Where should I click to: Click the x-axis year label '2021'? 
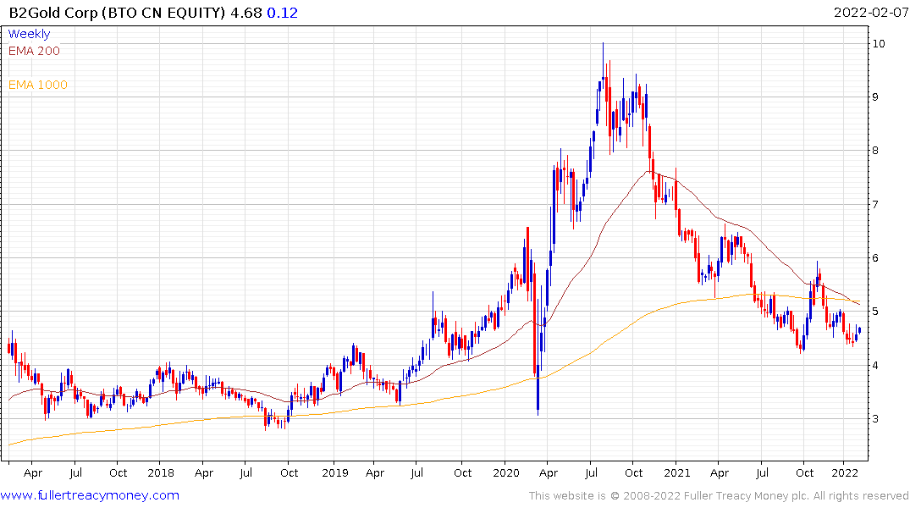(x=676, y=472)
